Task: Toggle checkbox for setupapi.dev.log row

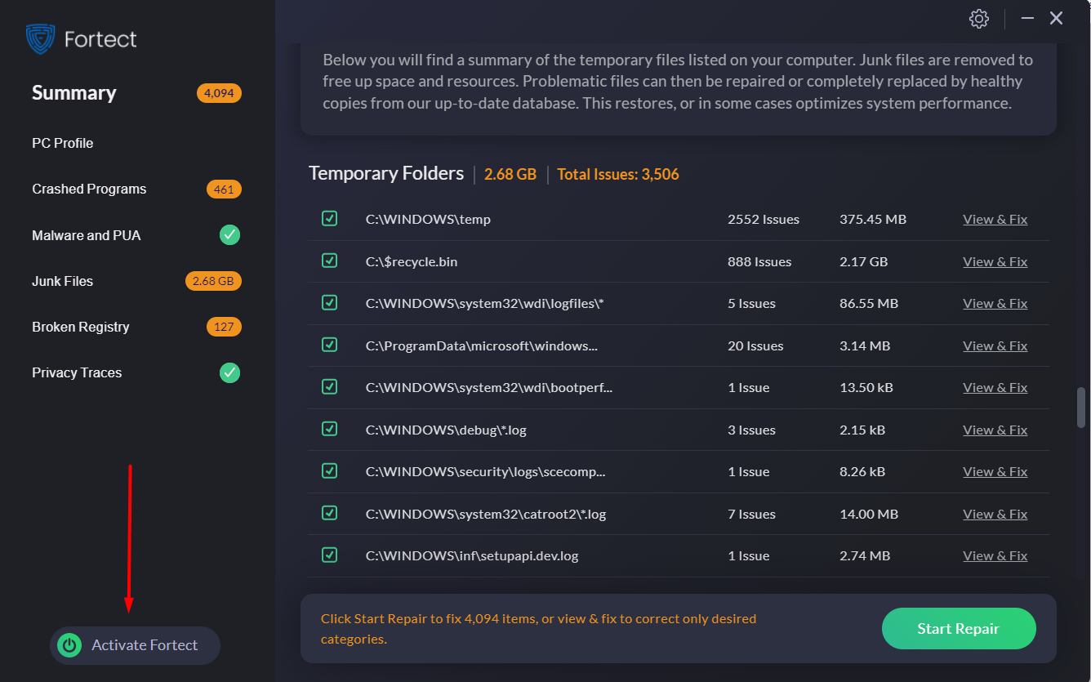Action: 329,555
